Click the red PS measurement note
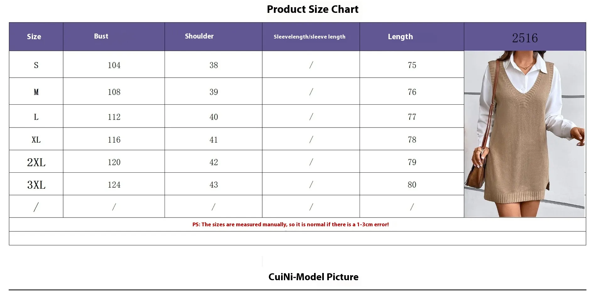Viewport: 603px width, 299px height. point(291,224)
